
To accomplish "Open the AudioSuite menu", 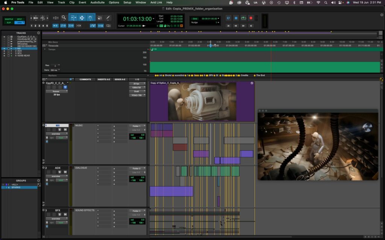I will click(x=97, y=3).
